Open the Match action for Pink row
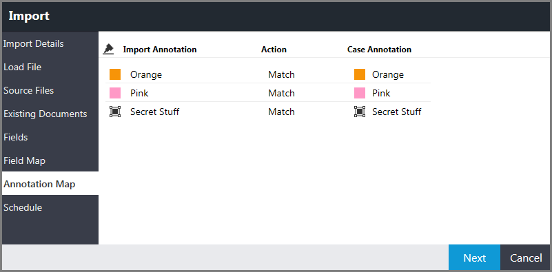 coord(281,93)
